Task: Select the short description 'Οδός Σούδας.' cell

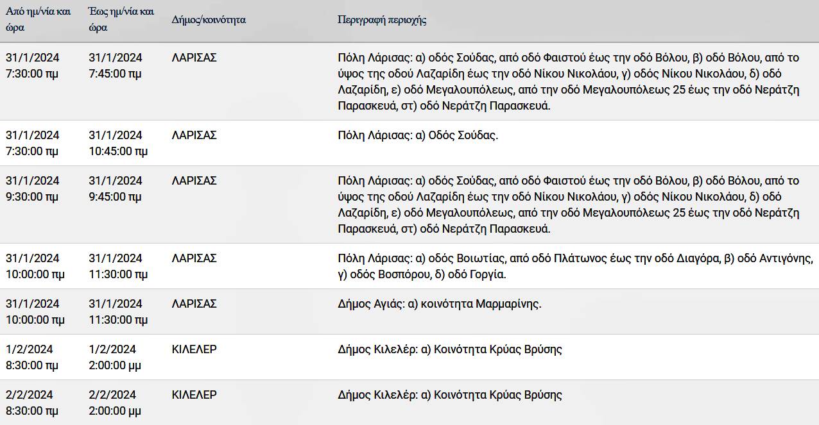Action: (x=418, y=135)
